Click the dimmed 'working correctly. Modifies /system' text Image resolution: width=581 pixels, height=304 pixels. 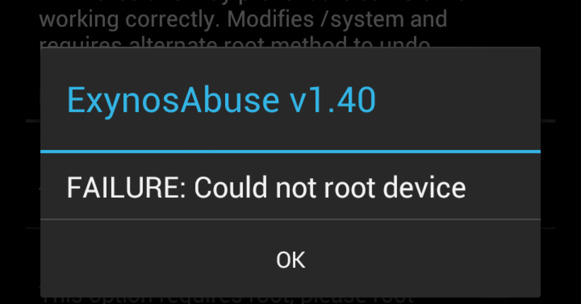243,20
